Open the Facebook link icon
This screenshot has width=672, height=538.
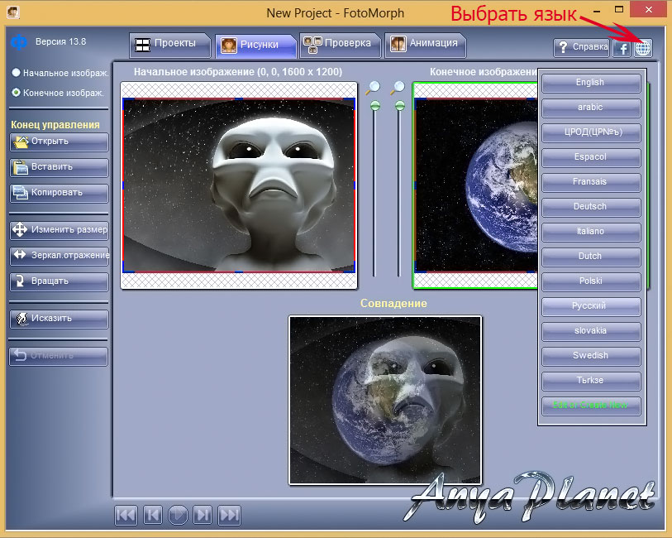pos(621,47)
